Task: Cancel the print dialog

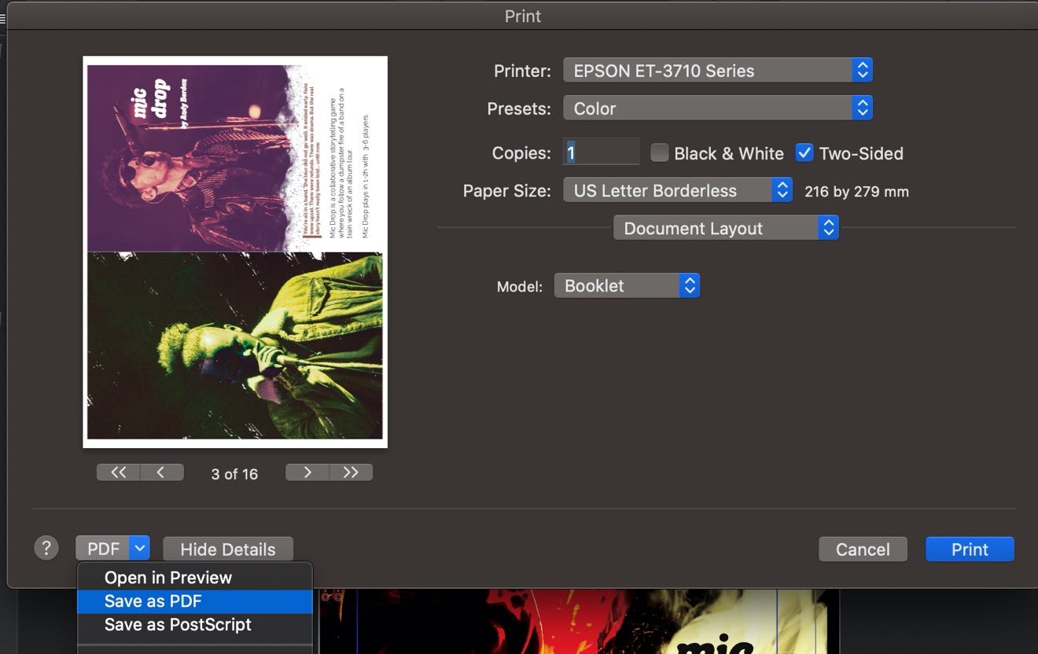Action: 863,549
